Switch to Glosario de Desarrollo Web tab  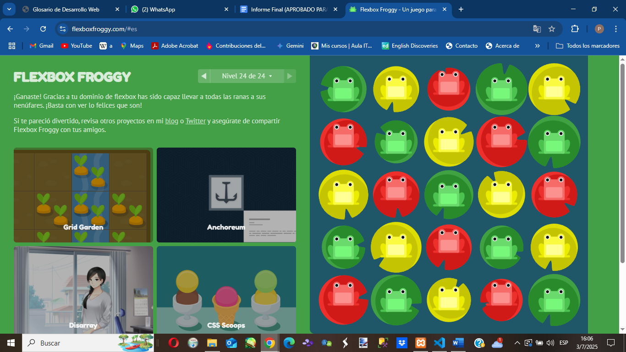point(66,9)
